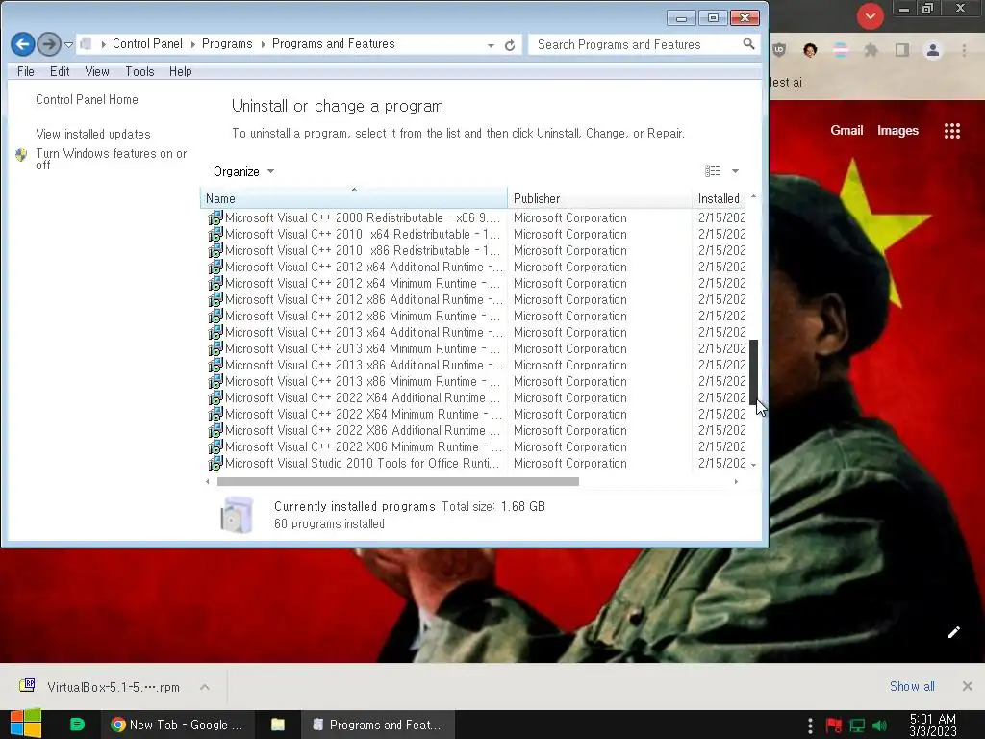This screenshot has width=985, height=739.
Task: Click the list's scroll down arrow
Action: click(x=753, y=465)
